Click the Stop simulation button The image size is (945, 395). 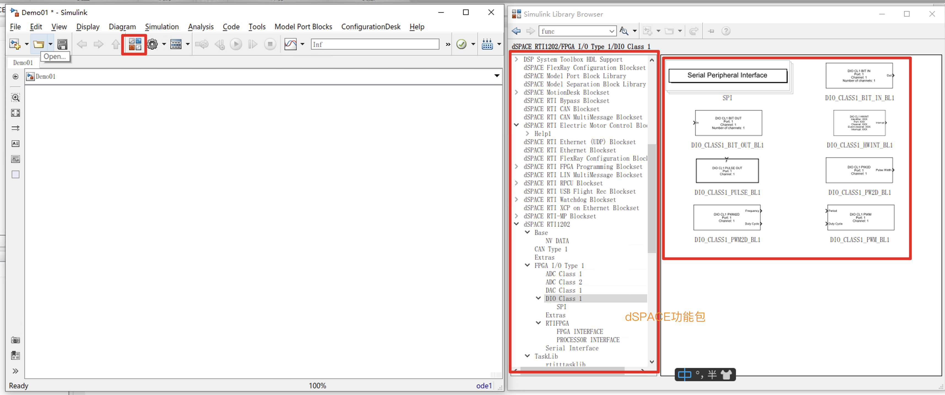tap(270, 44)
